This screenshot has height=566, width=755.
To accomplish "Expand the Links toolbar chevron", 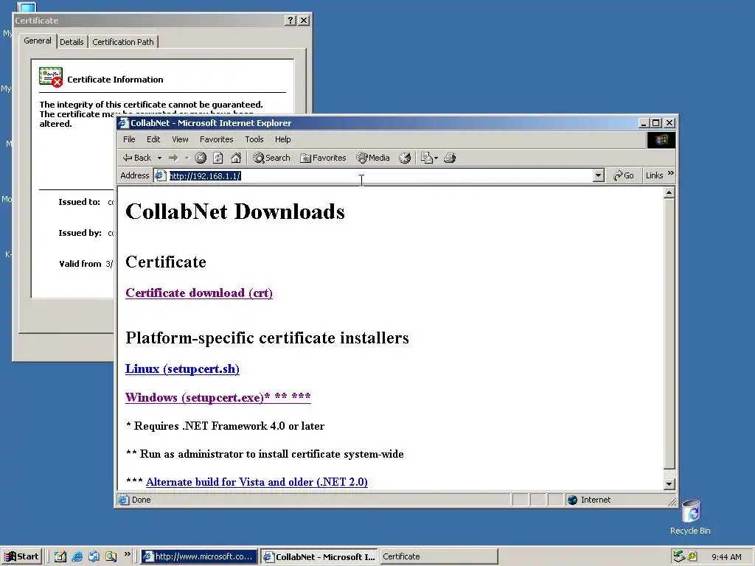I will tap(671, 173).
